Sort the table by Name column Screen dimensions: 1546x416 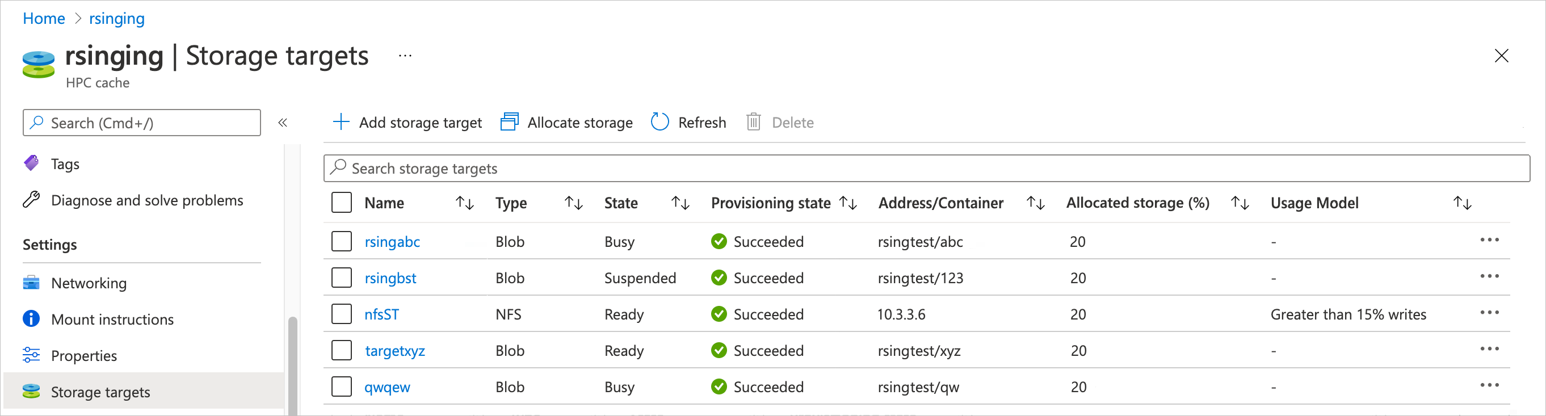tap(464, 203)
